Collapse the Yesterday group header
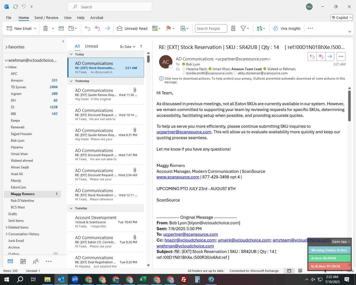 (71, 81)
